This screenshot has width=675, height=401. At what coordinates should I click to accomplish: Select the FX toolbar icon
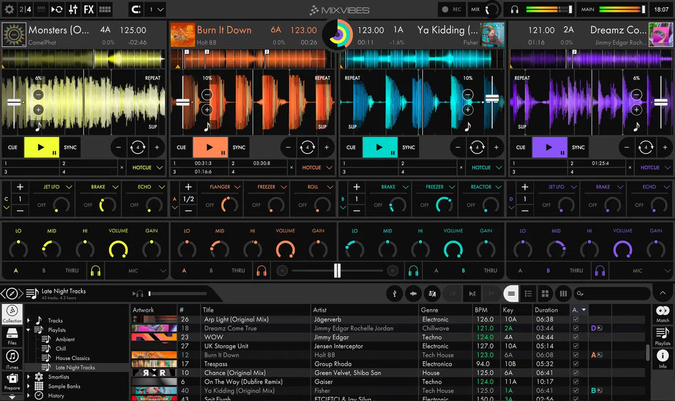pyautogui.click(x=88, y=9)
